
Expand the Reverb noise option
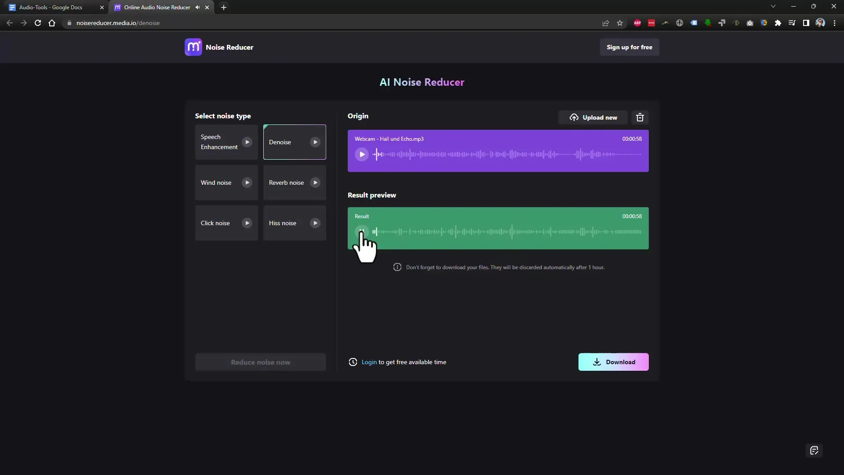click(x=315, y=183)
